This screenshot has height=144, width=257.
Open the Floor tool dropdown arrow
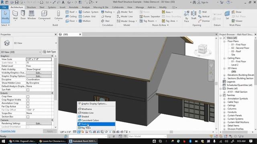point(77,21)
